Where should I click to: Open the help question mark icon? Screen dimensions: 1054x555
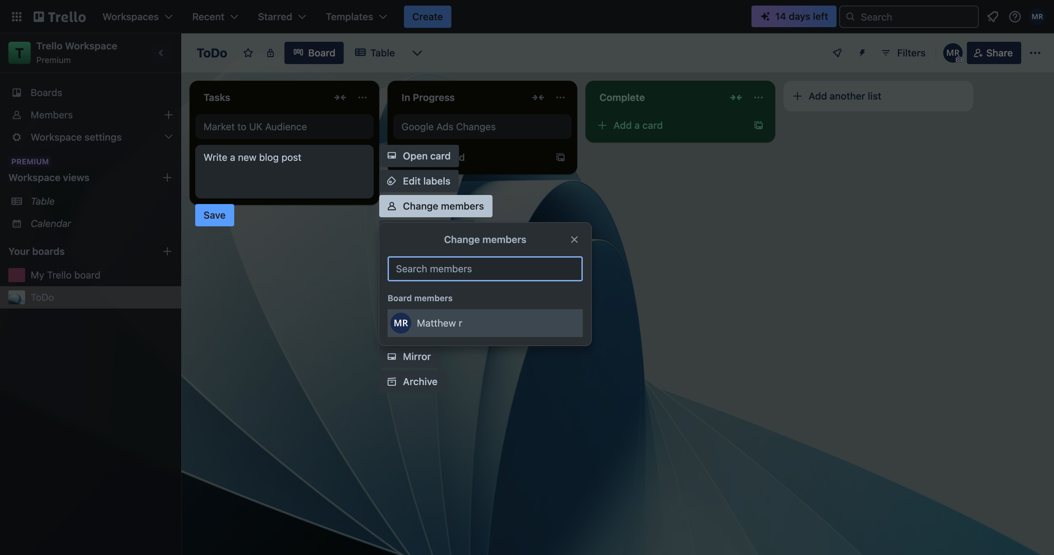point(1014,17)
